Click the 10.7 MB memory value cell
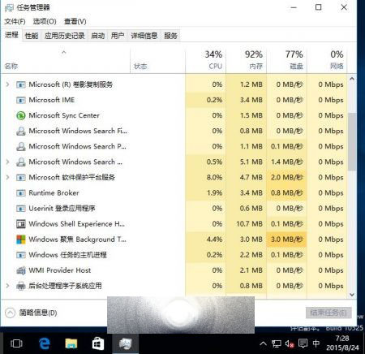Image resolution: width=365 pixels, height=354 pixels. coord(247,224)
